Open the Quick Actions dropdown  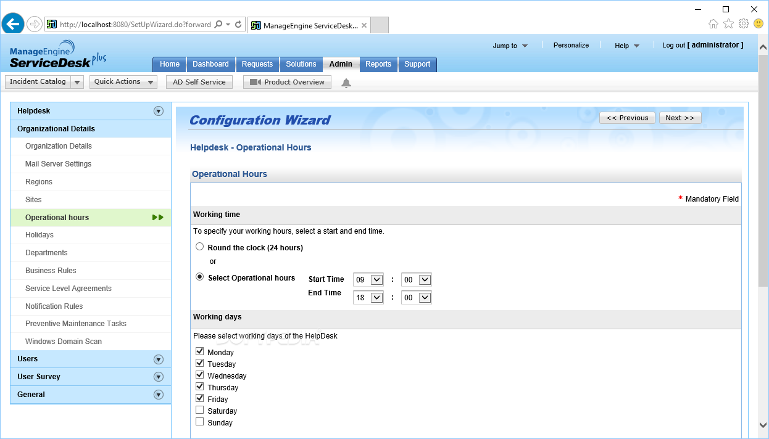pos(123,82)
